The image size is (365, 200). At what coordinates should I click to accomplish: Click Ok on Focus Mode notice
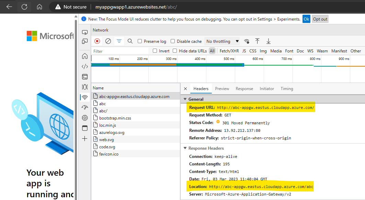pyautogui.click(x=306, y=19)
